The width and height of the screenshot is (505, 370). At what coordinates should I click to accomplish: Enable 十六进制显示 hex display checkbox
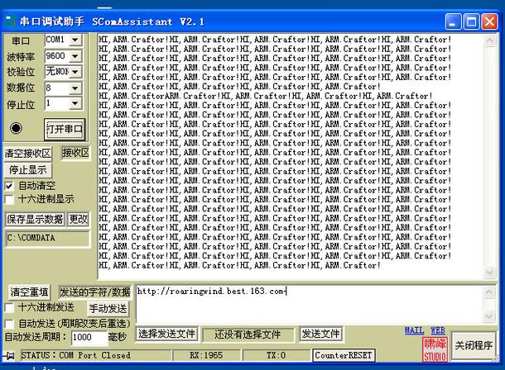coord(9,200)
